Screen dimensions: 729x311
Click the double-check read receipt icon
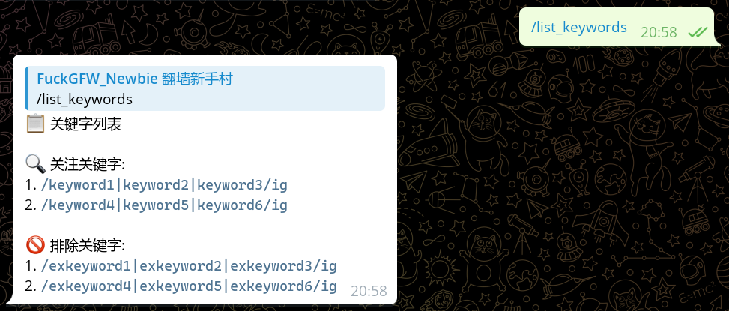(x=698, y=32)
